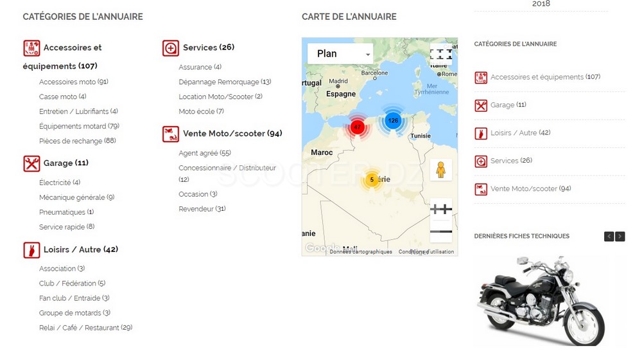642x351 pixels.
Task: Open Conditions d'utilisation map link
Action: (426, 252)
